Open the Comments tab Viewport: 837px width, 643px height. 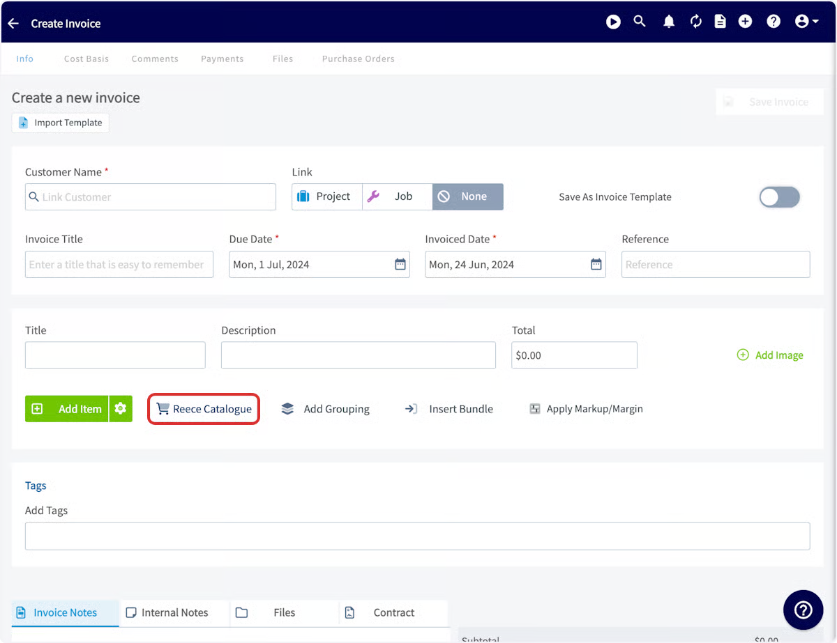click(x=155, y=59)
